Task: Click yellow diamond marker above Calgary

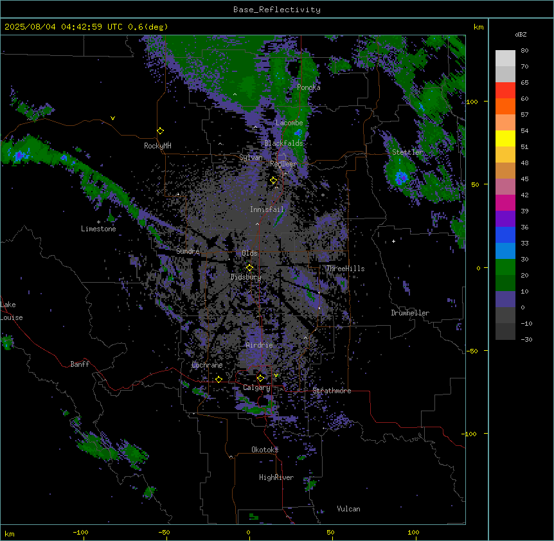Action: (260, 378)
